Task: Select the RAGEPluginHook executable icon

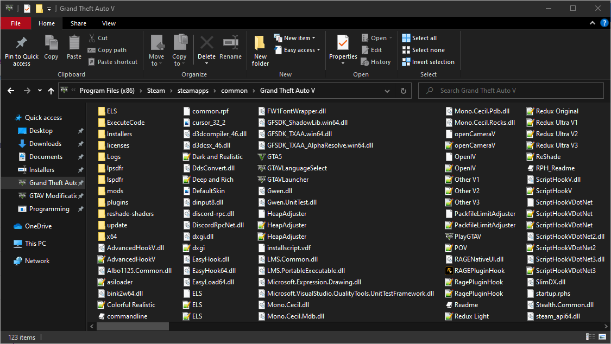Action: click(x=450, y=271)
